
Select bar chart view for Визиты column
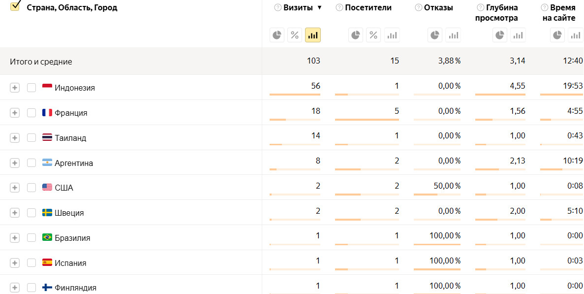coord(313,35)
